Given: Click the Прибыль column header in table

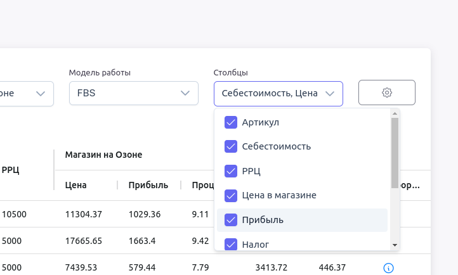Looking at the screenshot, I should pyautogui.click(x=148, y=185).
